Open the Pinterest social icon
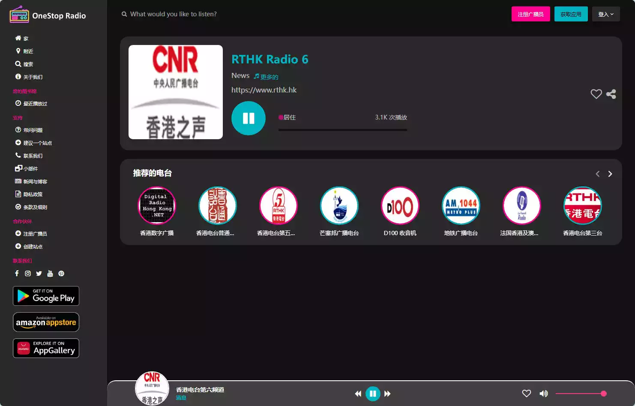The image size is (635, 406). 61,273
